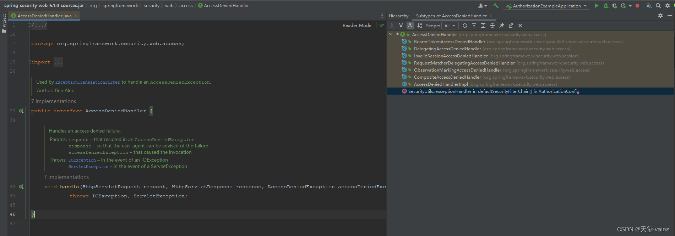This screenshot has height=236, width=675.
Task: Click 'access' breadcrumb segment
Action: [x=186, y=5]
